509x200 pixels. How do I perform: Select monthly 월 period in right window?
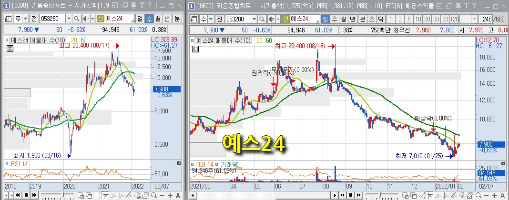[344, 19]
